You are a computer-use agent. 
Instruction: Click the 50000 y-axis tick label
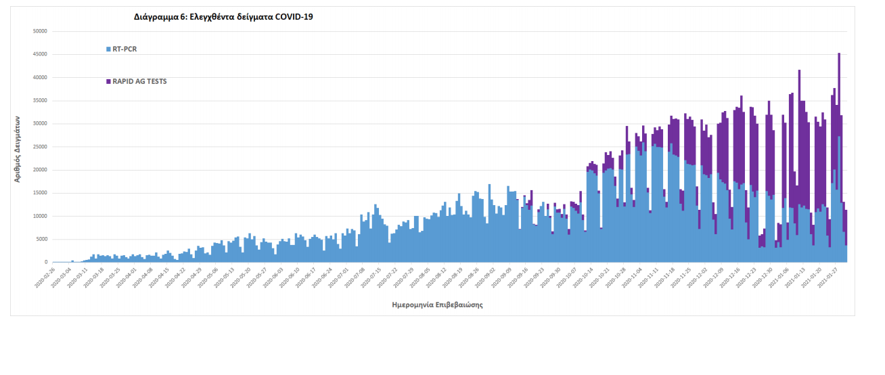click(39, 31)
